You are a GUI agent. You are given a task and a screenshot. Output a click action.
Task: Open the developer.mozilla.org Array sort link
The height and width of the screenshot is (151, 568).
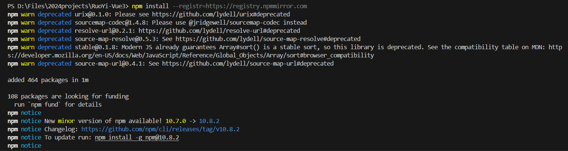[x=190, y=56]
